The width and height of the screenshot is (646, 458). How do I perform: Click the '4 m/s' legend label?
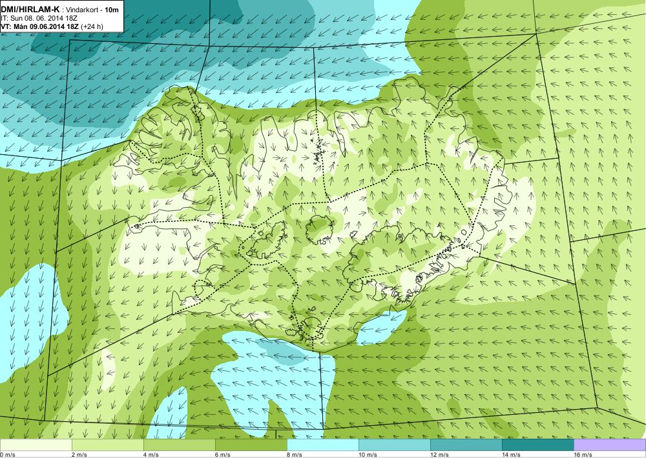pyautogui.click(x=151, y=455)
